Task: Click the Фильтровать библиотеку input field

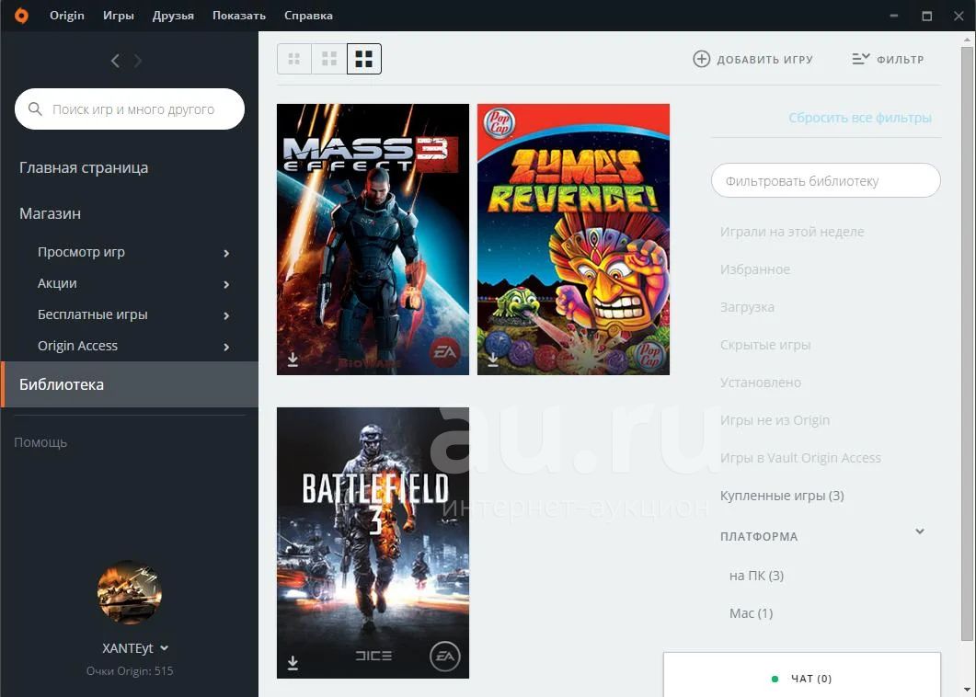Action: click(825, 180)
